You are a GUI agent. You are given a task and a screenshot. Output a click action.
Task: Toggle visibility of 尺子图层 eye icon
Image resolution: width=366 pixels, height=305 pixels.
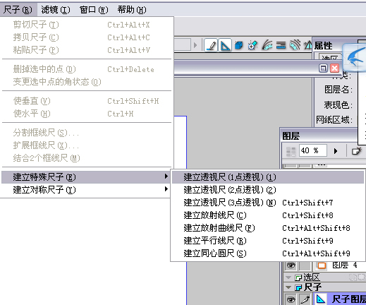pos(291,299)
